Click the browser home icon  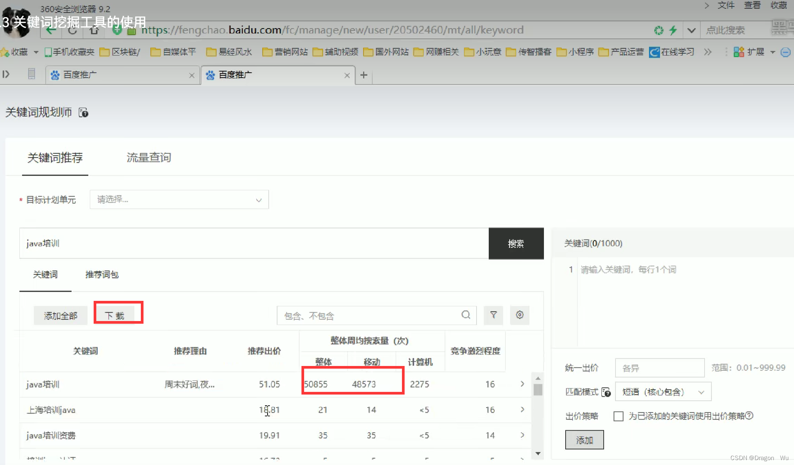[94, 30]
